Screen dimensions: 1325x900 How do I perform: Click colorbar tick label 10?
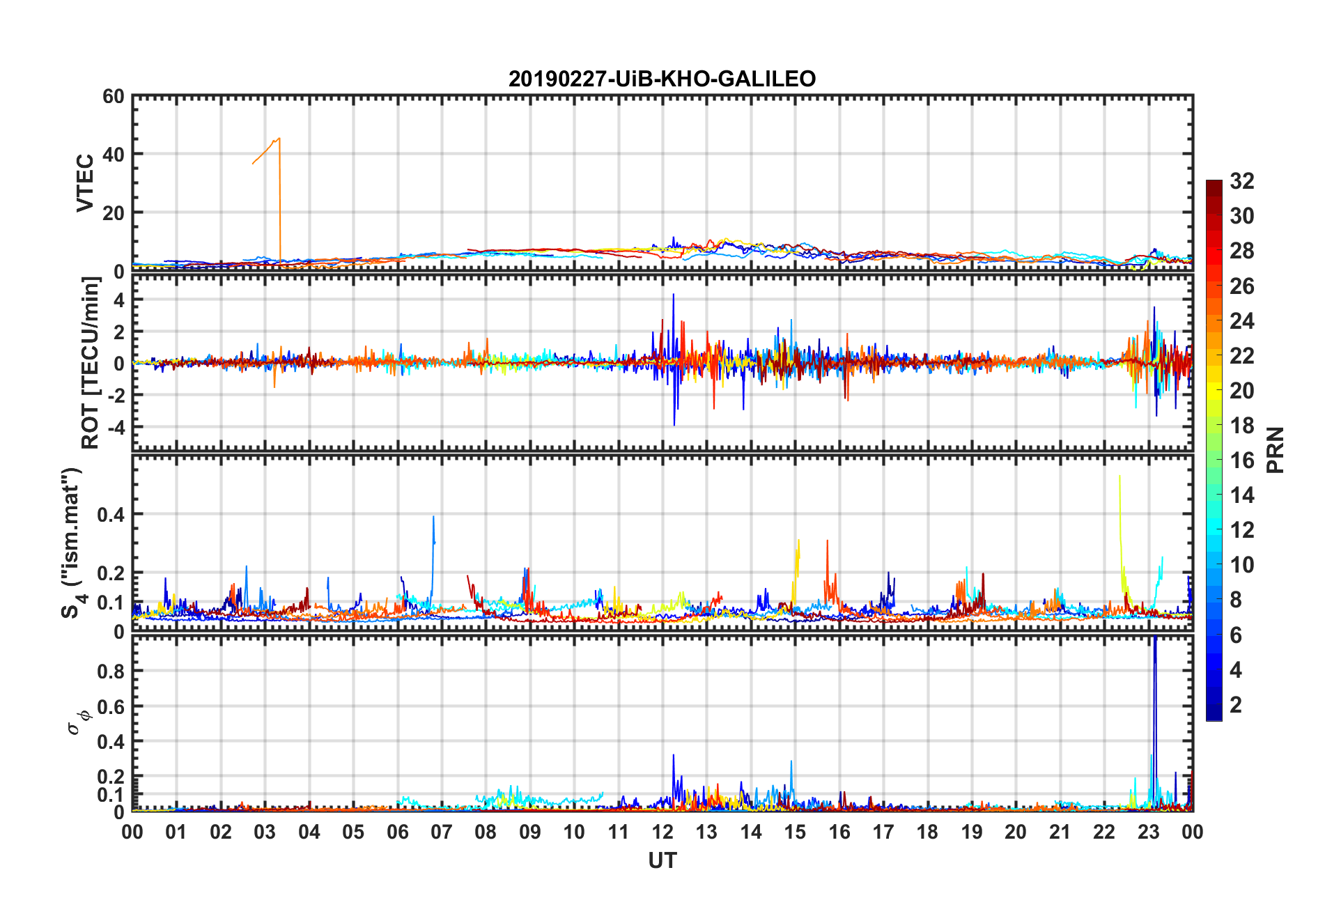pos(1242,565)
